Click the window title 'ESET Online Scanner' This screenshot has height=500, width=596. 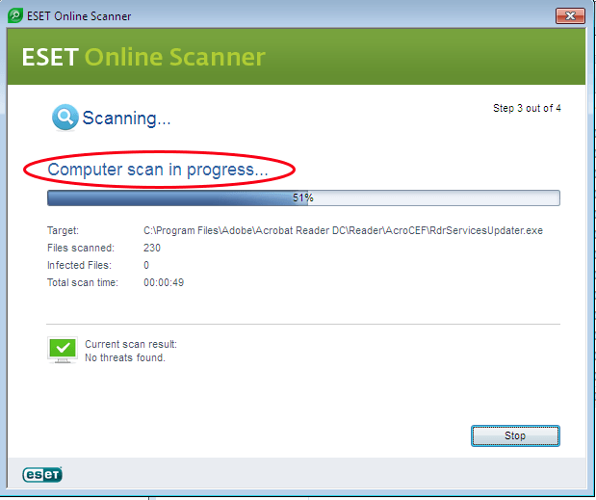(79, 16)
